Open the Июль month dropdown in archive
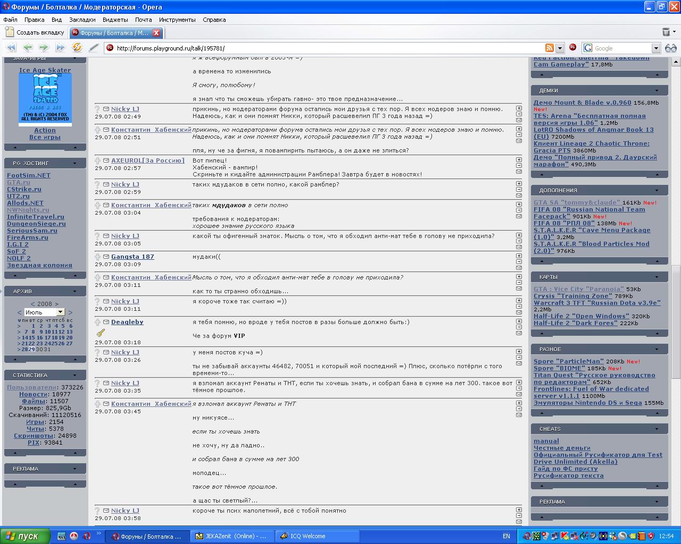The height and width of the screenshot is (544, 681). click(x=61, y=312)
